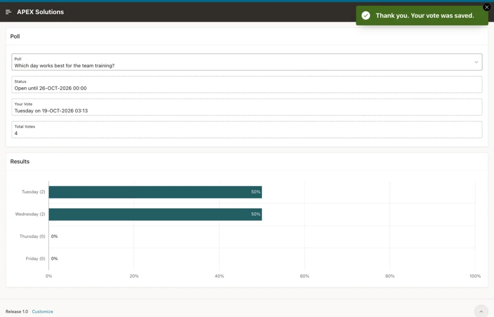The width and height of the screenshot is (494, 317).
Task: Click the Results region heading
Action: coord(20,161)
